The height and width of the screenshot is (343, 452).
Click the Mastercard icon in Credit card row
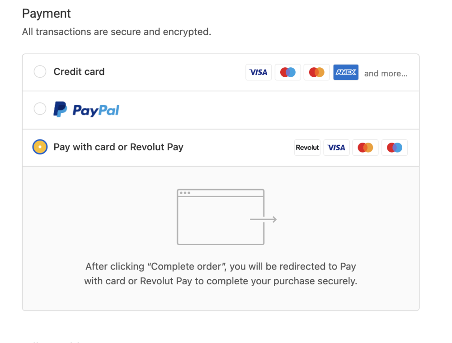(x=316, y=72)
